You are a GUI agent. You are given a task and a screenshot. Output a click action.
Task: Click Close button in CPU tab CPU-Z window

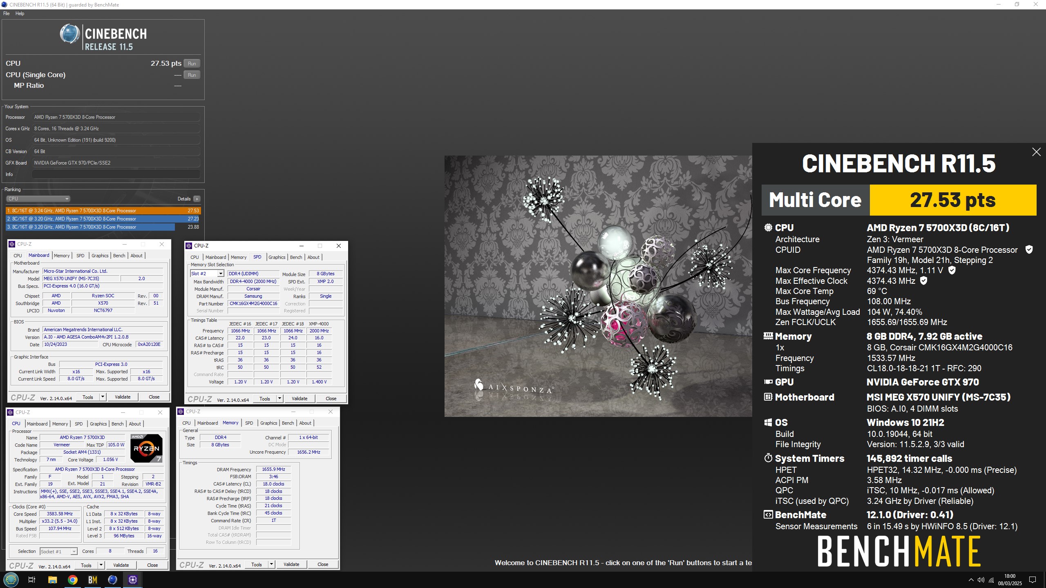[x=152, y=565]
